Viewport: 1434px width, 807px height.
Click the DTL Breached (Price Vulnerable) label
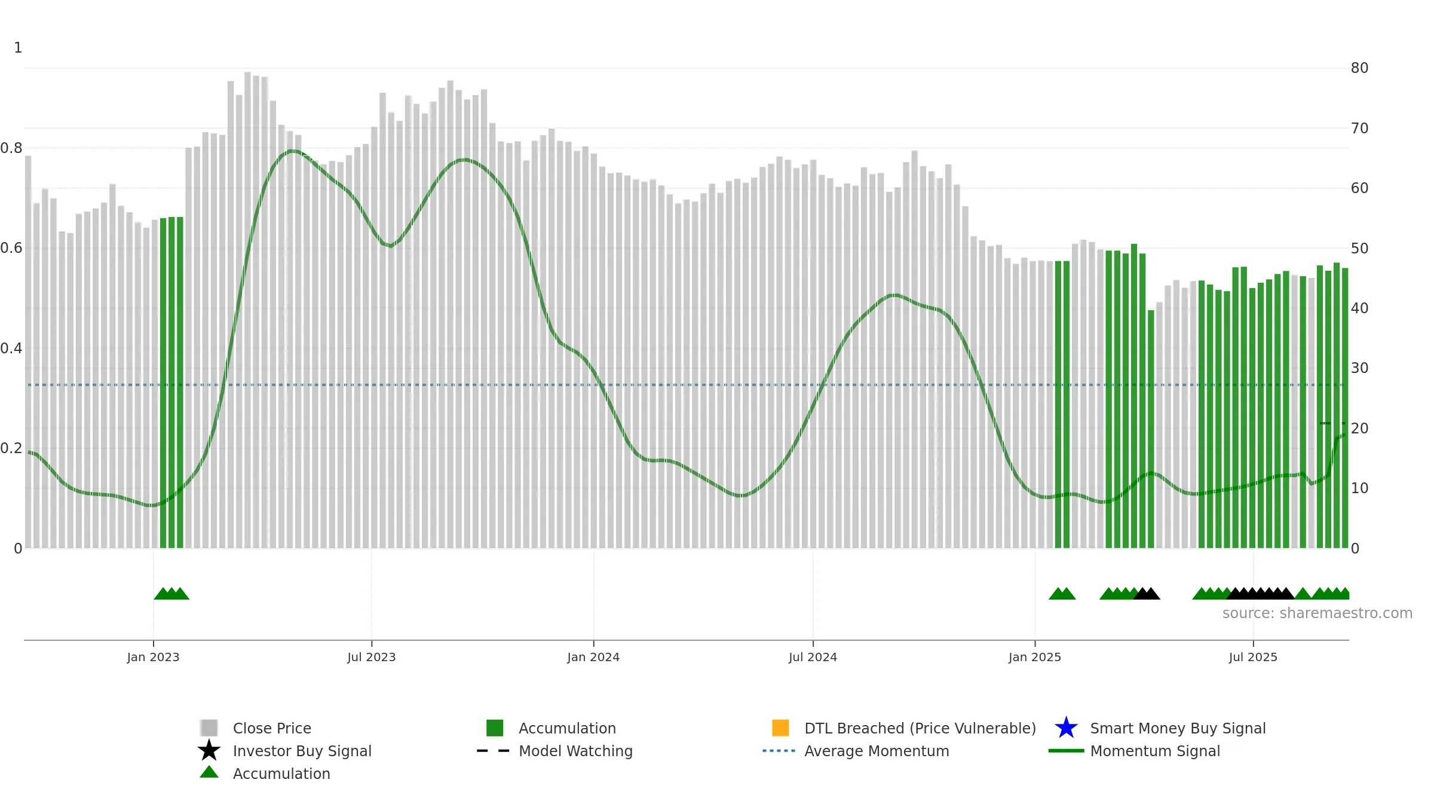(x=920, y=728)
